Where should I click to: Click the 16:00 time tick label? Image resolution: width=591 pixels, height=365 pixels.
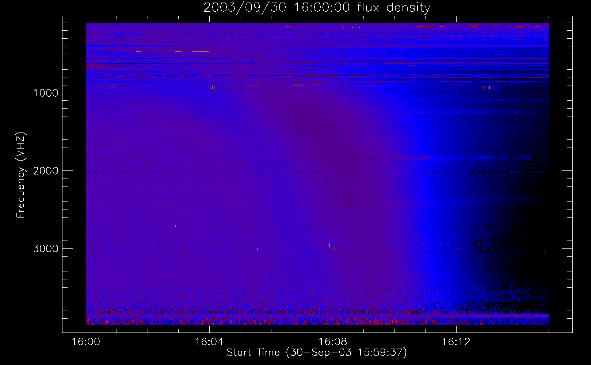pyautogui.click(x=86, y=342)
